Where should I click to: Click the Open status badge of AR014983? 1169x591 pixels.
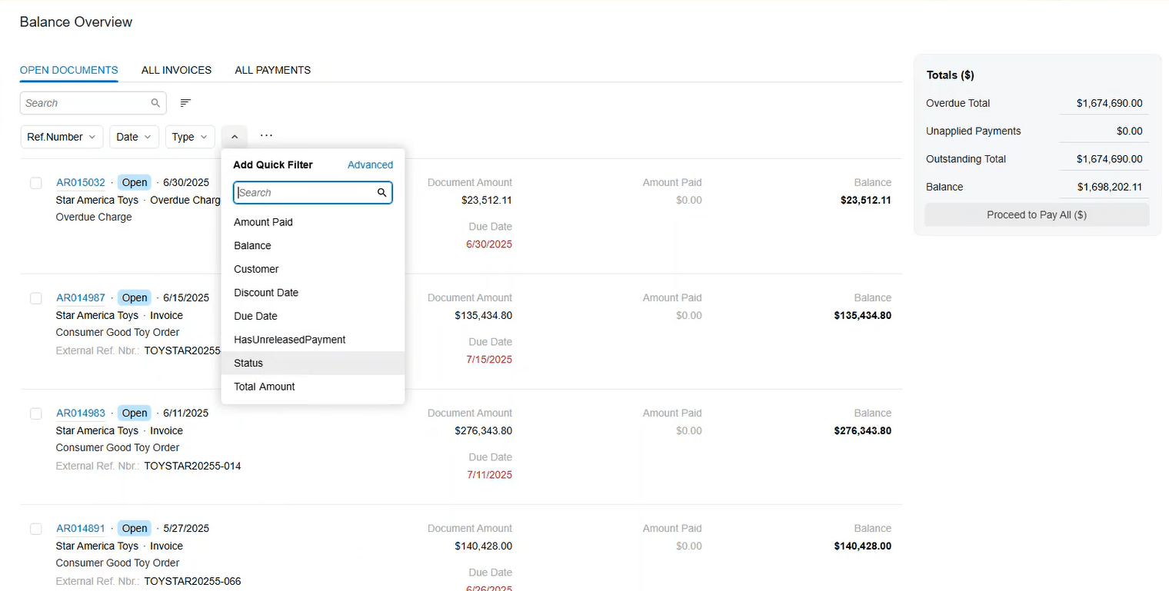[x=135, y=413]
